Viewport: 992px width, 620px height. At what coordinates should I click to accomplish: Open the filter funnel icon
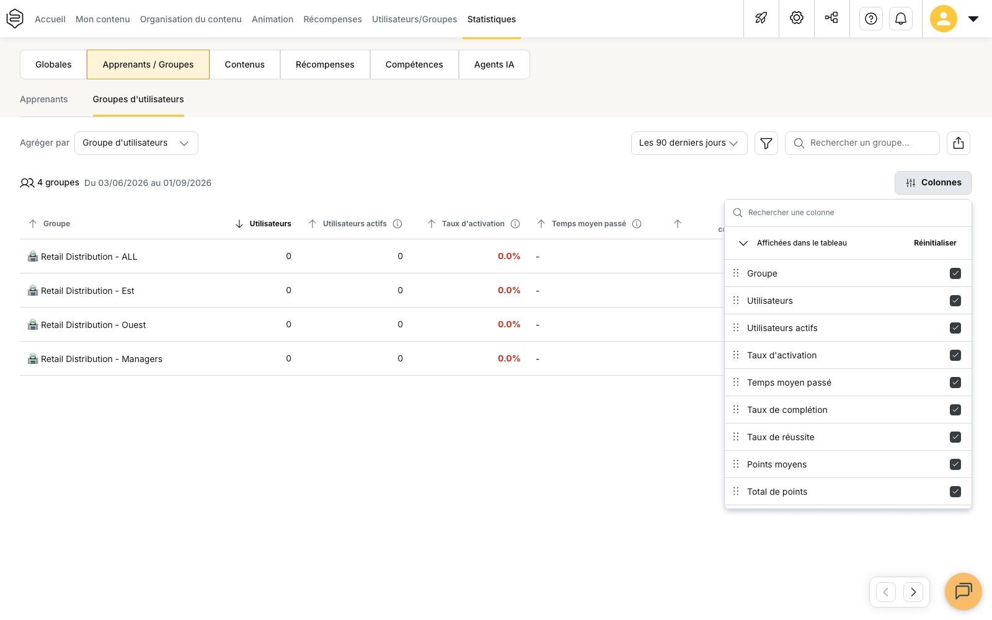(766, 143)
